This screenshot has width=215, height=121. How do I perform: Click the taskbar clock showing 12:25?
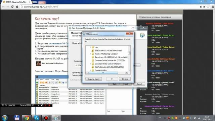(x=207, y=118)
